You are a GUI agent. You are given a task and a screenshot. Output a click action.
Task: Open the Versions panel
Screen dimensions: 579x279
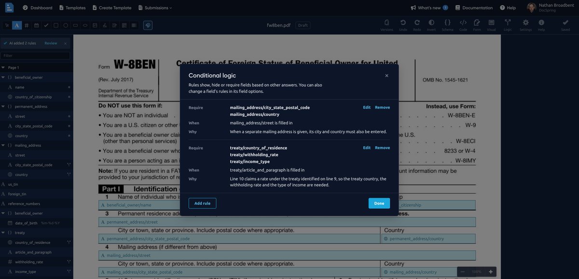coord(386,25)
